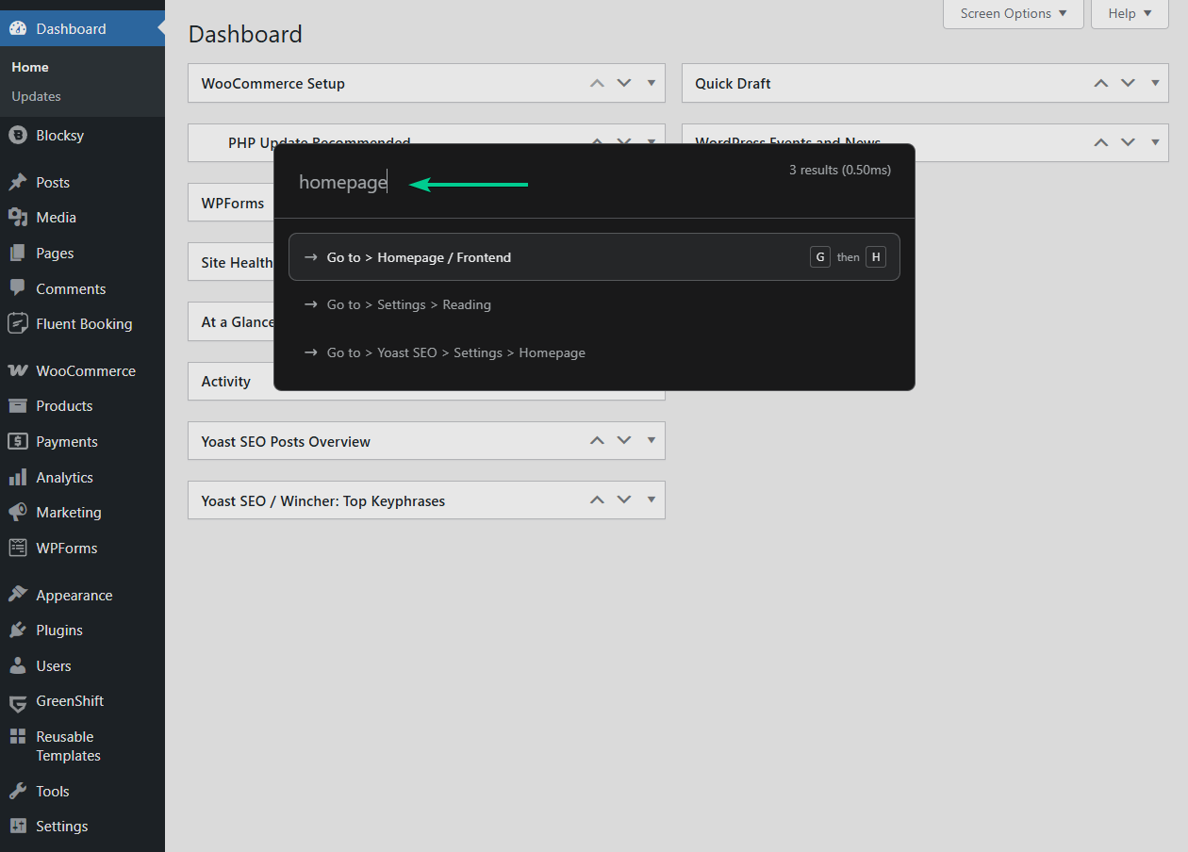The image size is (1188, 852).
Task: Open the Updates submenu item
Action: (x=36, y=96)
